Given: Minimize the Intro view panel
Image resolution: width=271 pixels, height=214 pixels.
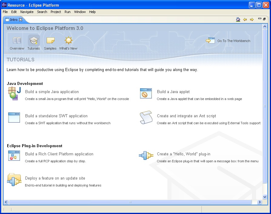Looking at the screenshot, I should [259, 19].
